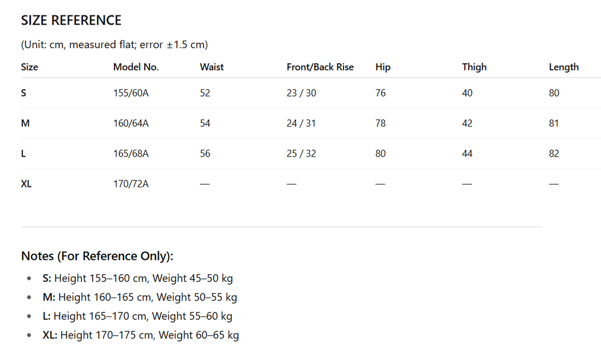Click the Waist column header
The width and height of the screenshot is (601, 357).
[211, 67]
